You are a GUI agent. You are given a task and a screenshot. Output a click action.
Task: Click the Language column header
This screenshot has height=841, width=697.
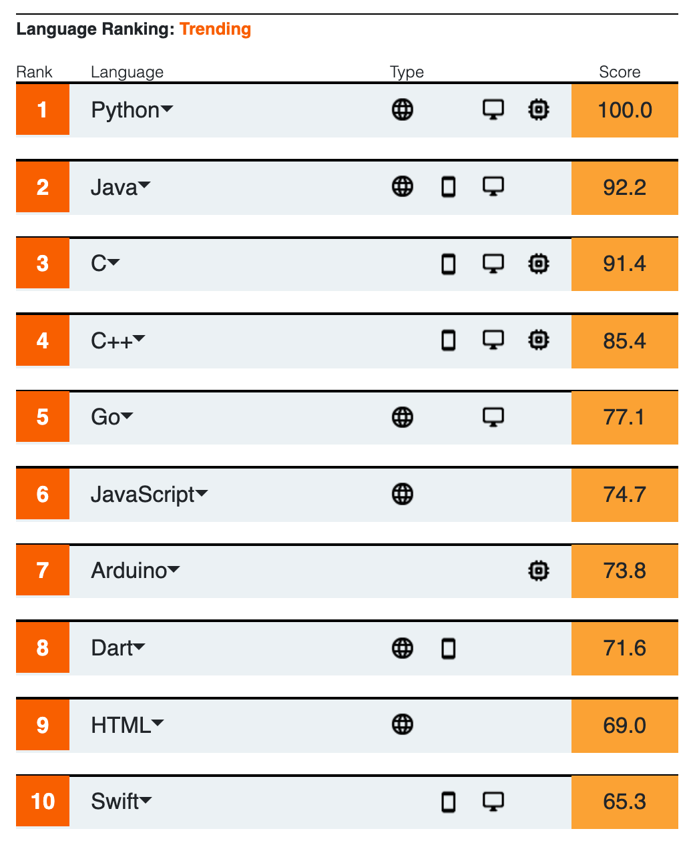coord(127,72)
